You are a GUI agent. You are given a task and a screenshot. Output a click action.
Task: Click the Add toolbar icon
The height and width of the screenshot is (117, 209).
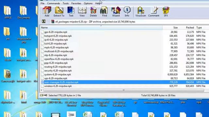[x=47, y=12]
